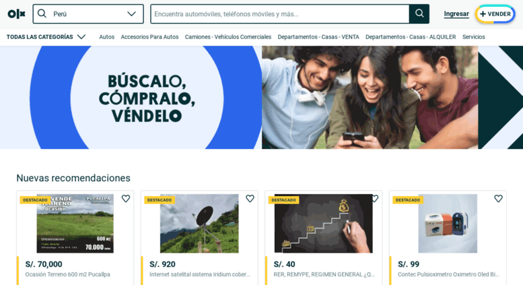Image resolution: width=523 pixels, height=285 pixels.
Task: Click the DESTACADO badge on the Pulsioximetro listing
Action: click(408, 200)
